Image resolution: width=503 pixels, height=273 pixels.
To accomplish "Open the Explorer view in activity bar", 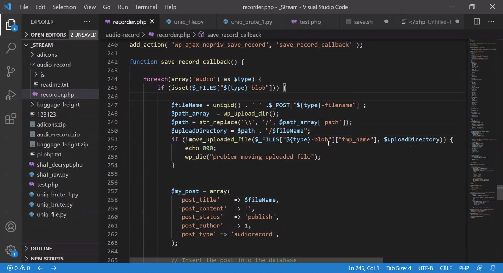I will click(x=11, y=25).
